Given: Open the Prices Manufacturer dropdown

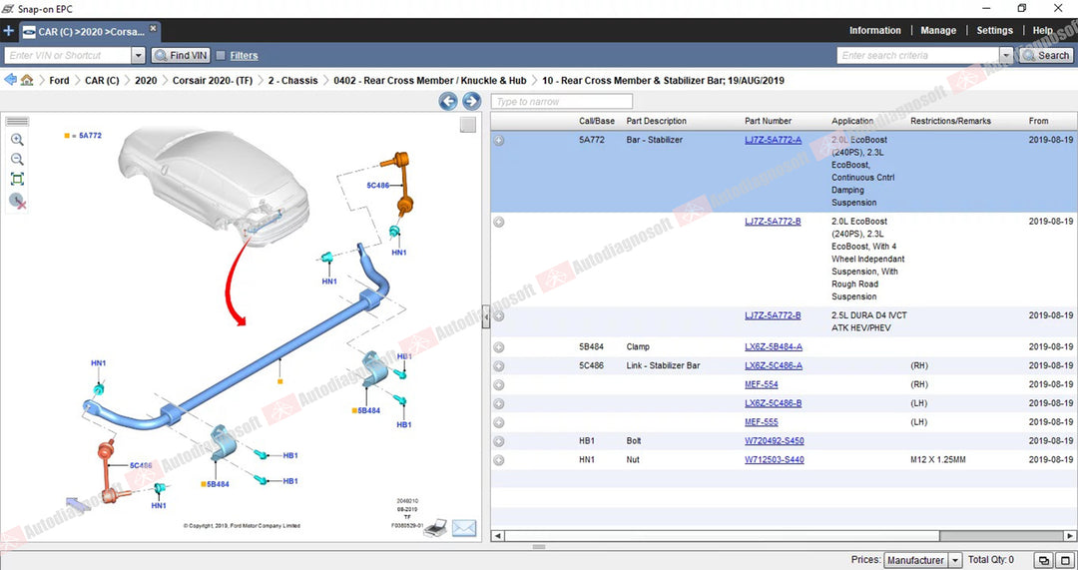Looking at the screenshot, I should [x=922, y=560].
